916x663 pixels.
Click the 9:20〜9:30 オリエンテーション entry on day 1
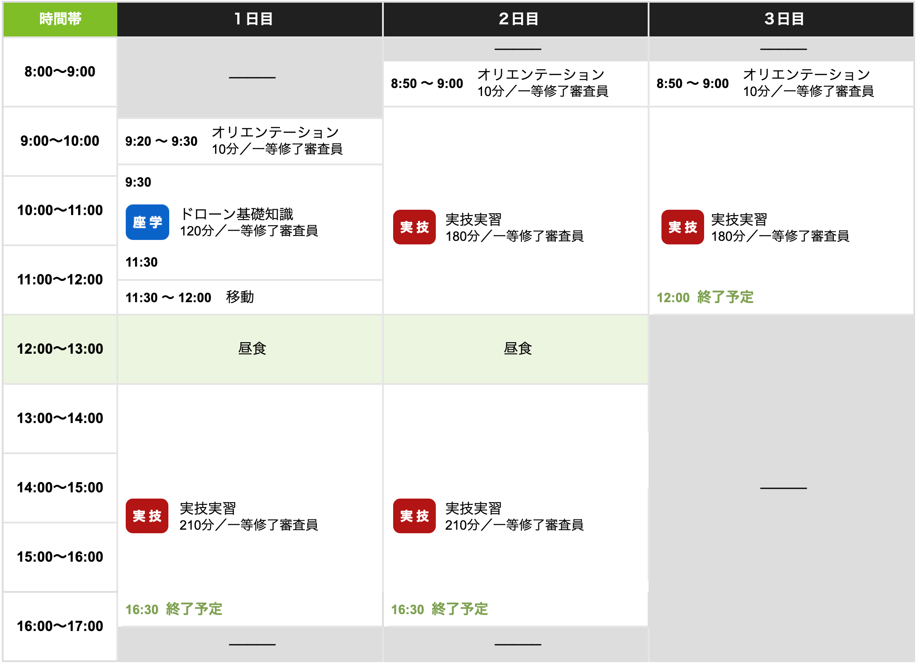pos(234,141)
